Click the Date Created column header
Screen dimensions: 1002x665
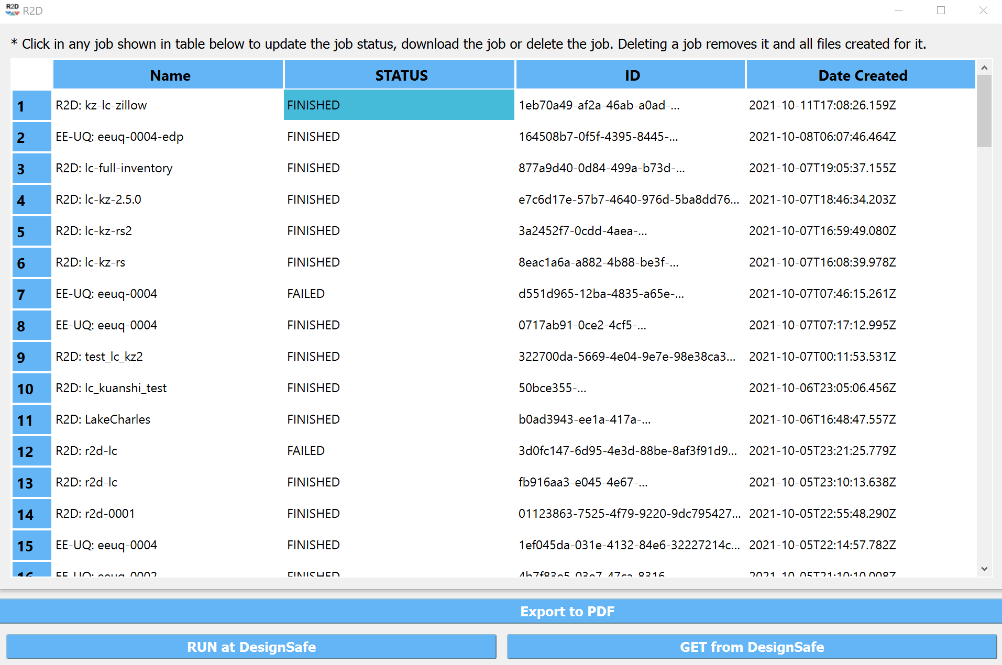(x=861, y=75)
